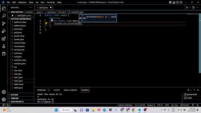Open the View menu

coord(31,2)
